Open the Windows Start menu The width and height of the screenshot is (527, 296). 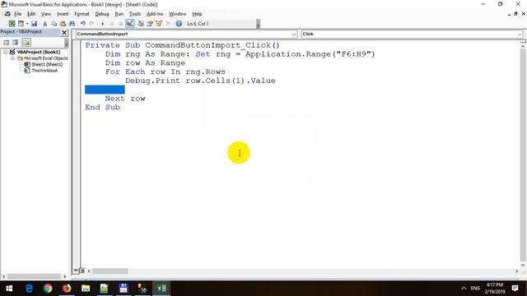(9, 289)
